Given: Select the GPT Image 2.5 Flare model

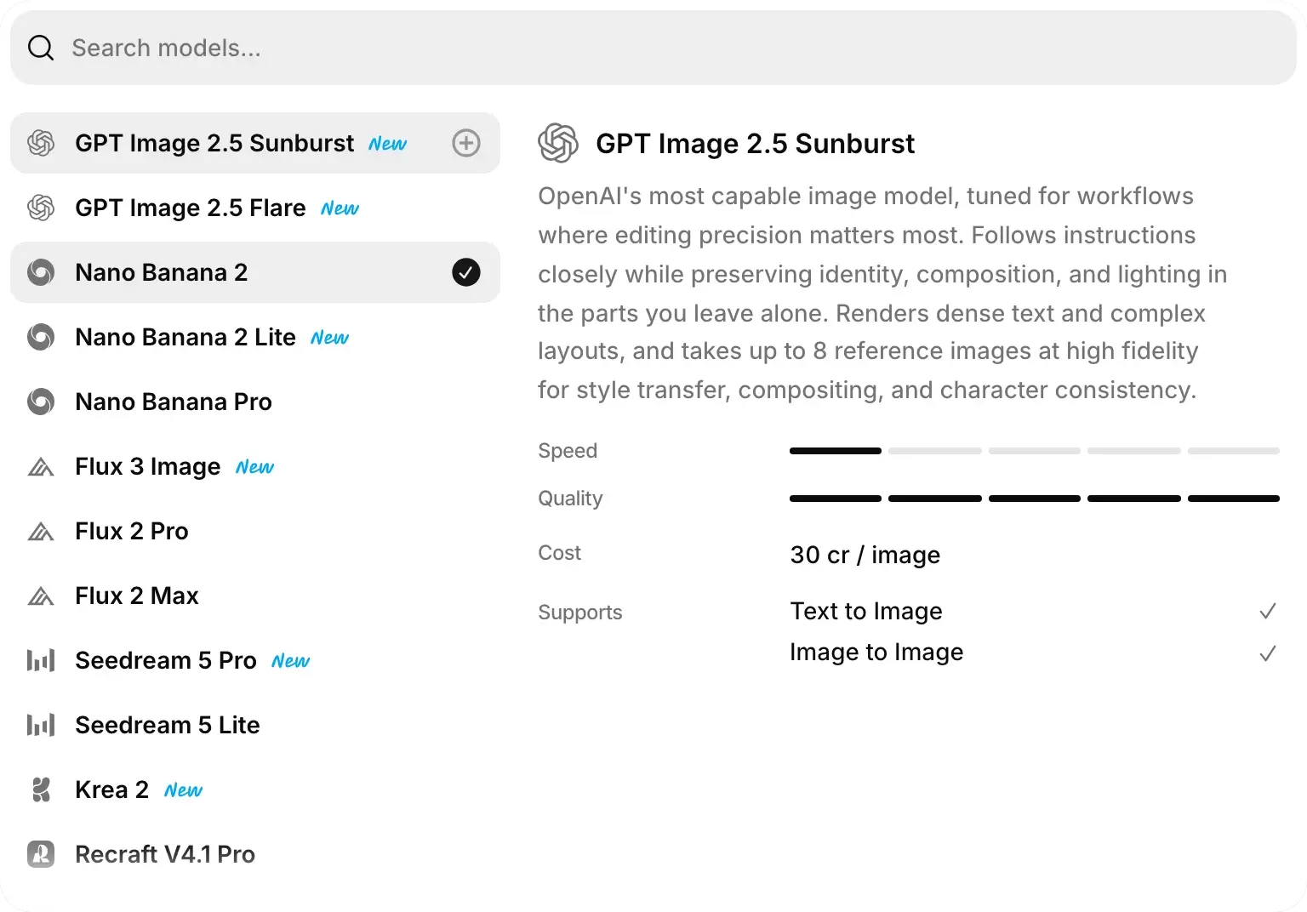Looking at the screenshot, I should 255,208.
